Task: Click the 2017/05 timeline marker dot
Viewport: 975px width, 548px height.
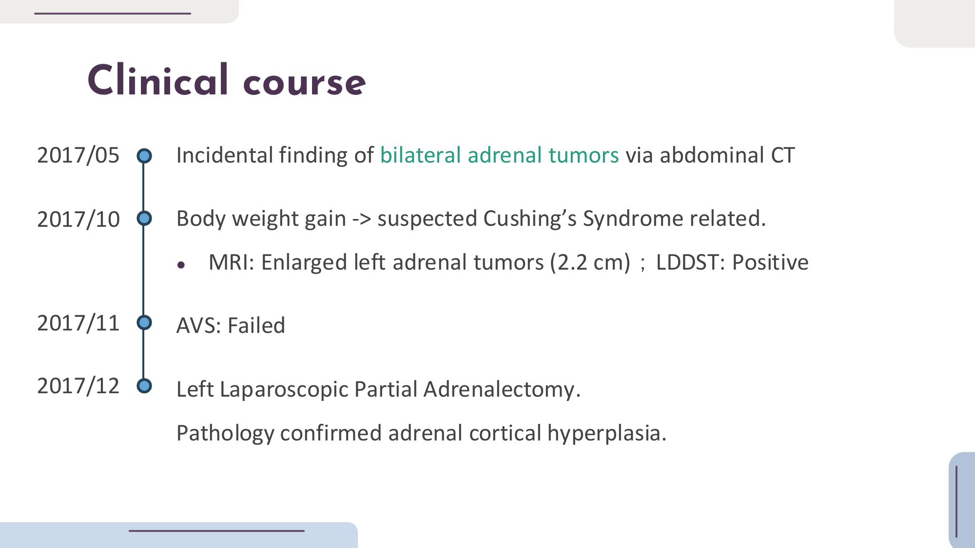Action: [x=144, y=156]
